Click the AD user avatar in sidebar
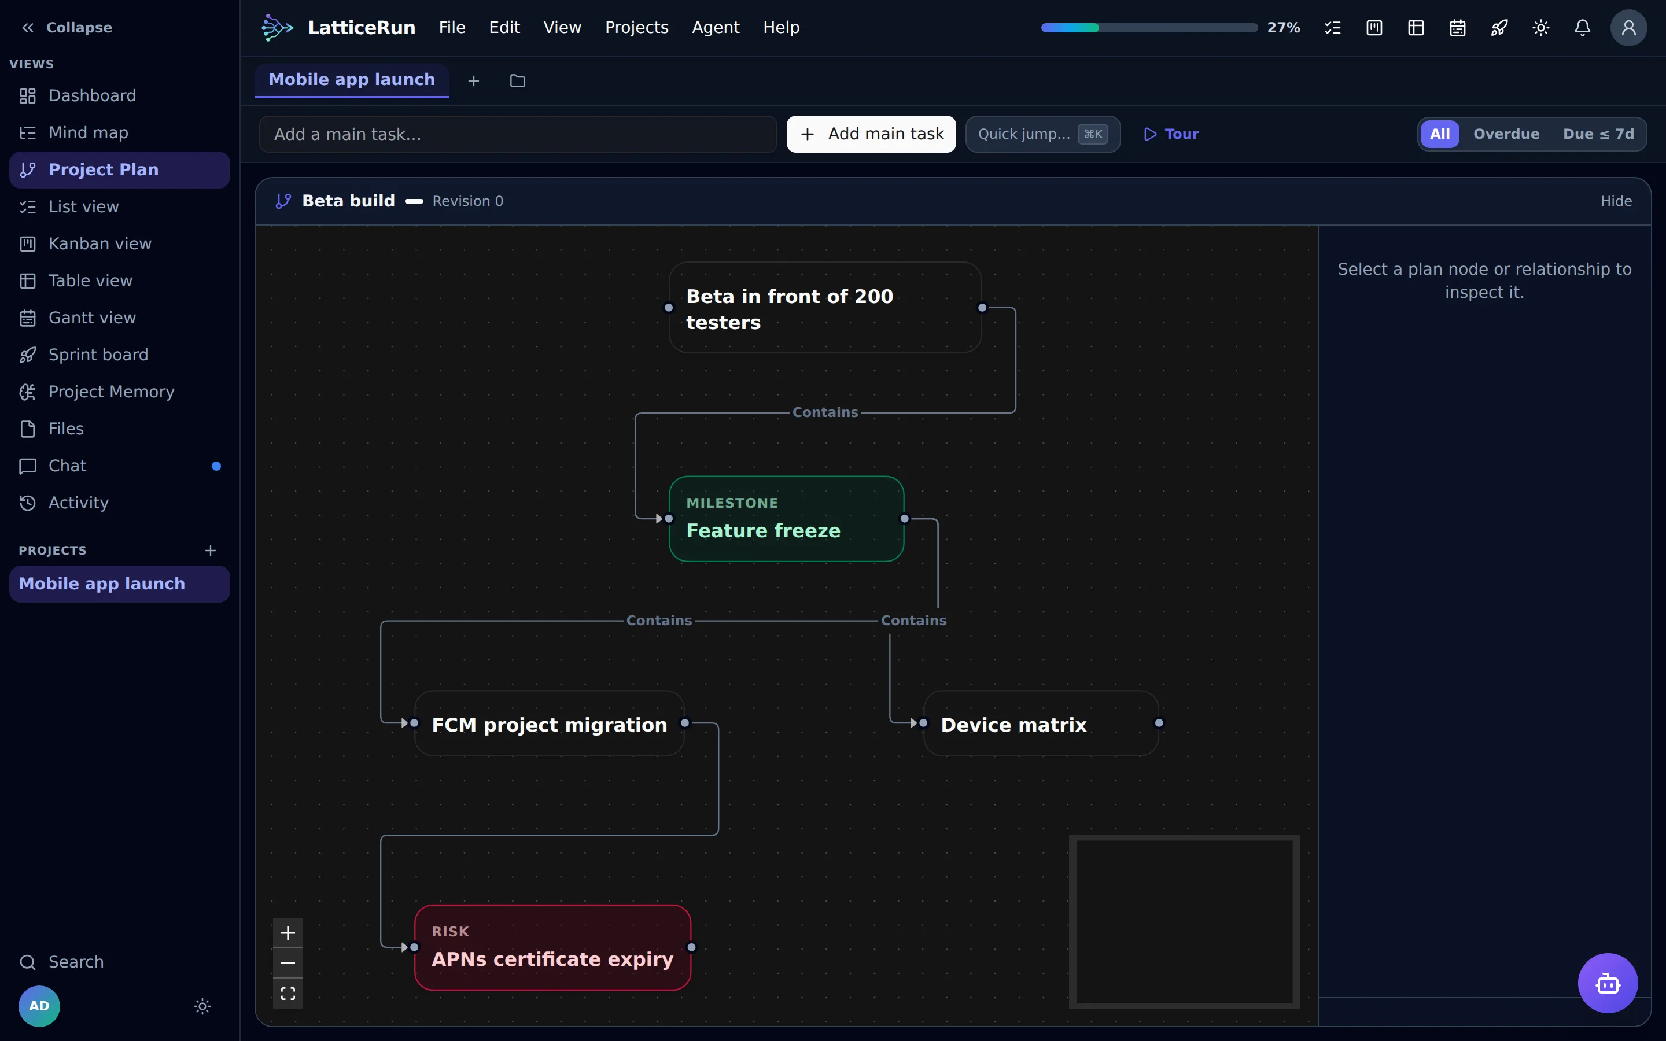This screenshot has width=1666, height=1041. (x=39, y=1006)
